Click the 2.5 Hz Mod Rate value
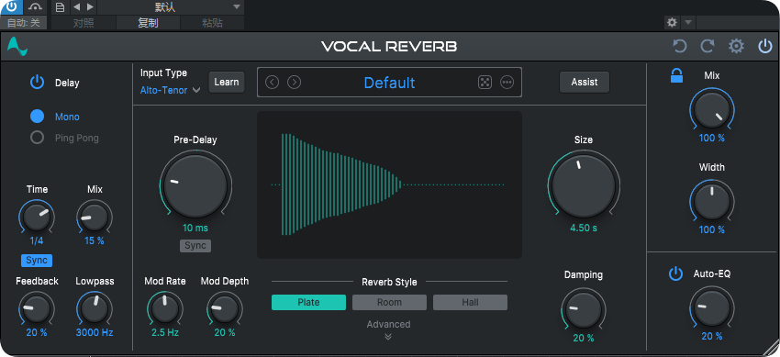Viewport: 780px width, 357px height. tap(164, 332)
